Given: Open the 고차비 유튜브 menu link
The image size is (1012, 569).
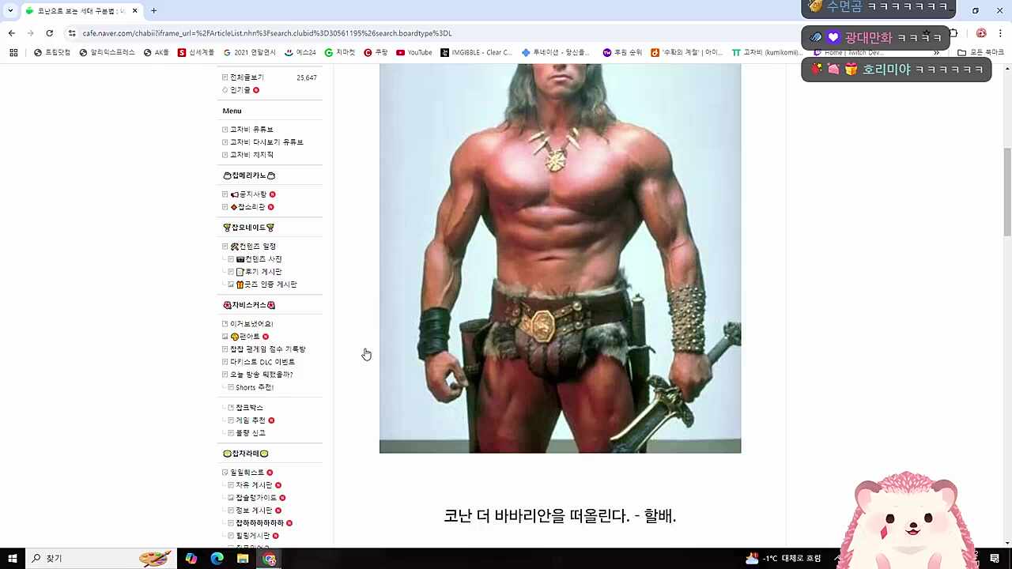Looking at the screenshot, I should click(251, 130).
